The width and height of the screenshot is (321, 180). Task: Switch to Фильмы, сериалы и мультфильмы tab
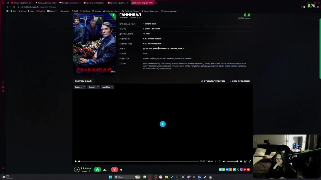point(46,3)
